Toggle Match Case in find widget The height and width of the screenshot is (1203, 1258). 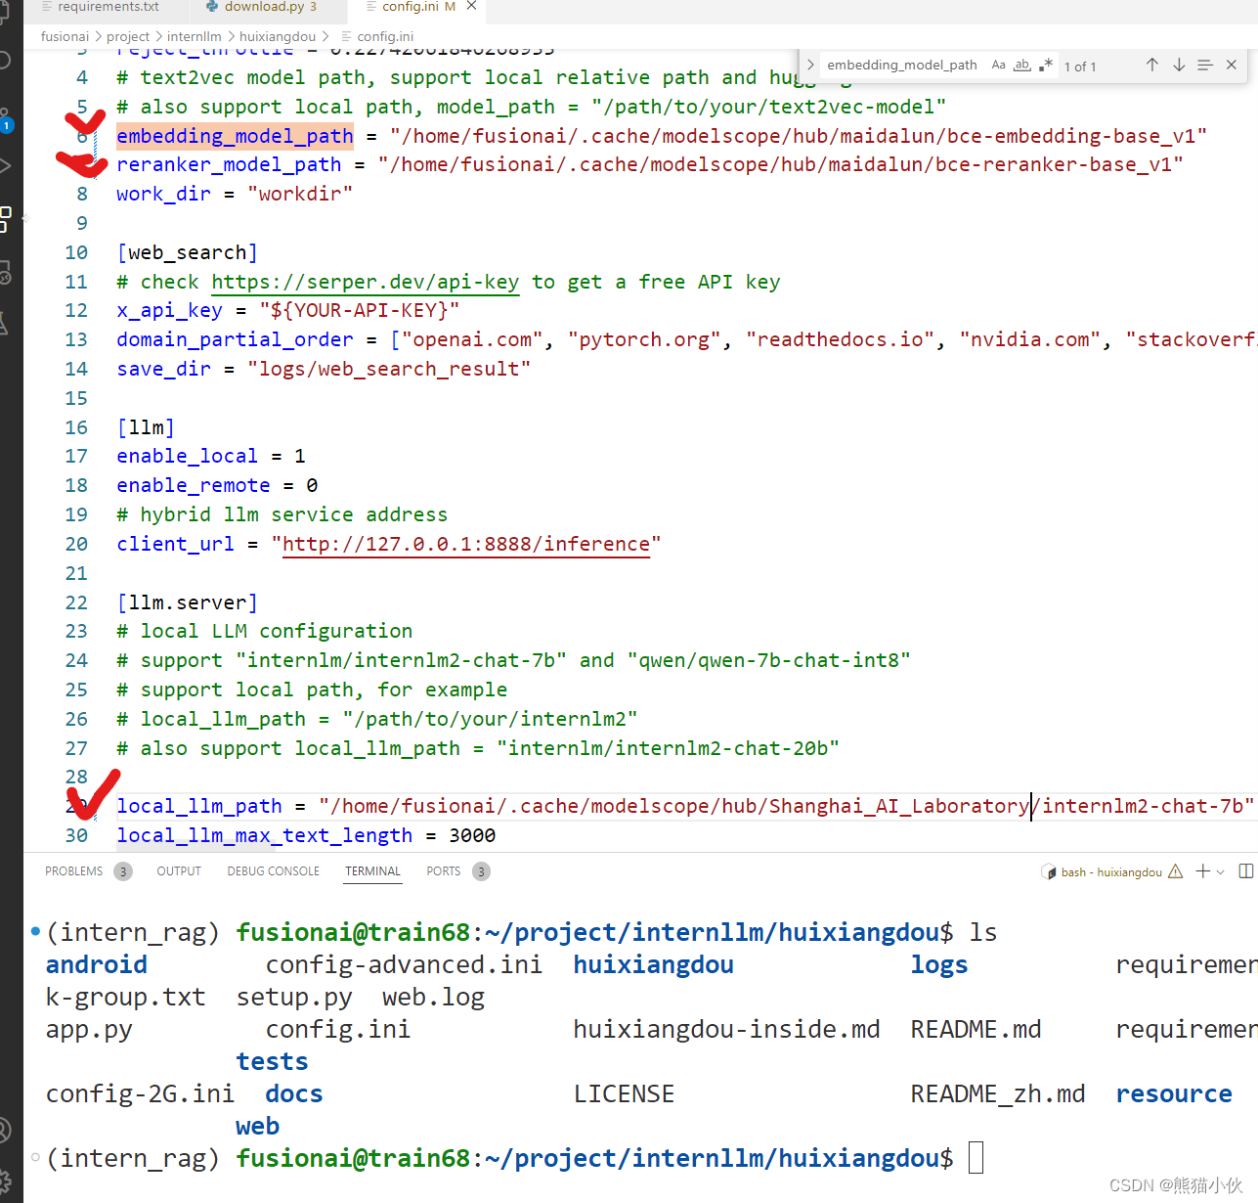tap(998, 65)
